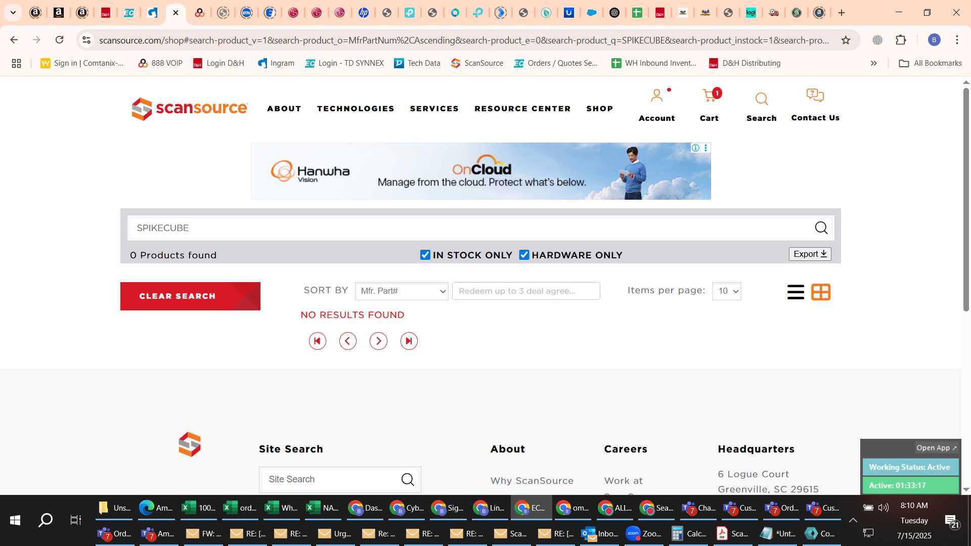Open 888 VOIP bookmark
The height and width of the screenshot is (546, 971).
160,63
